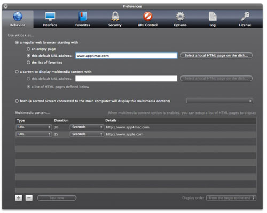Screen dimensions: 267x213
Task: Select 'a list of HTML pages defined below'
Action: pos(28,87)
